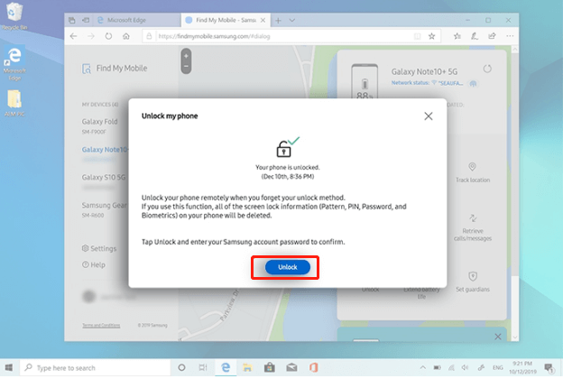Add page to favorites with star icon
The image size is (563, 379).
431,36
